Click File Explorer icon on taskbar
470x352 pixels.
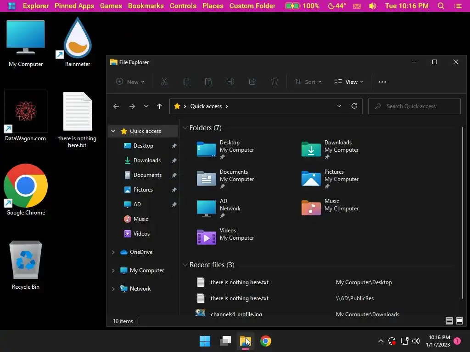point(245,341)
